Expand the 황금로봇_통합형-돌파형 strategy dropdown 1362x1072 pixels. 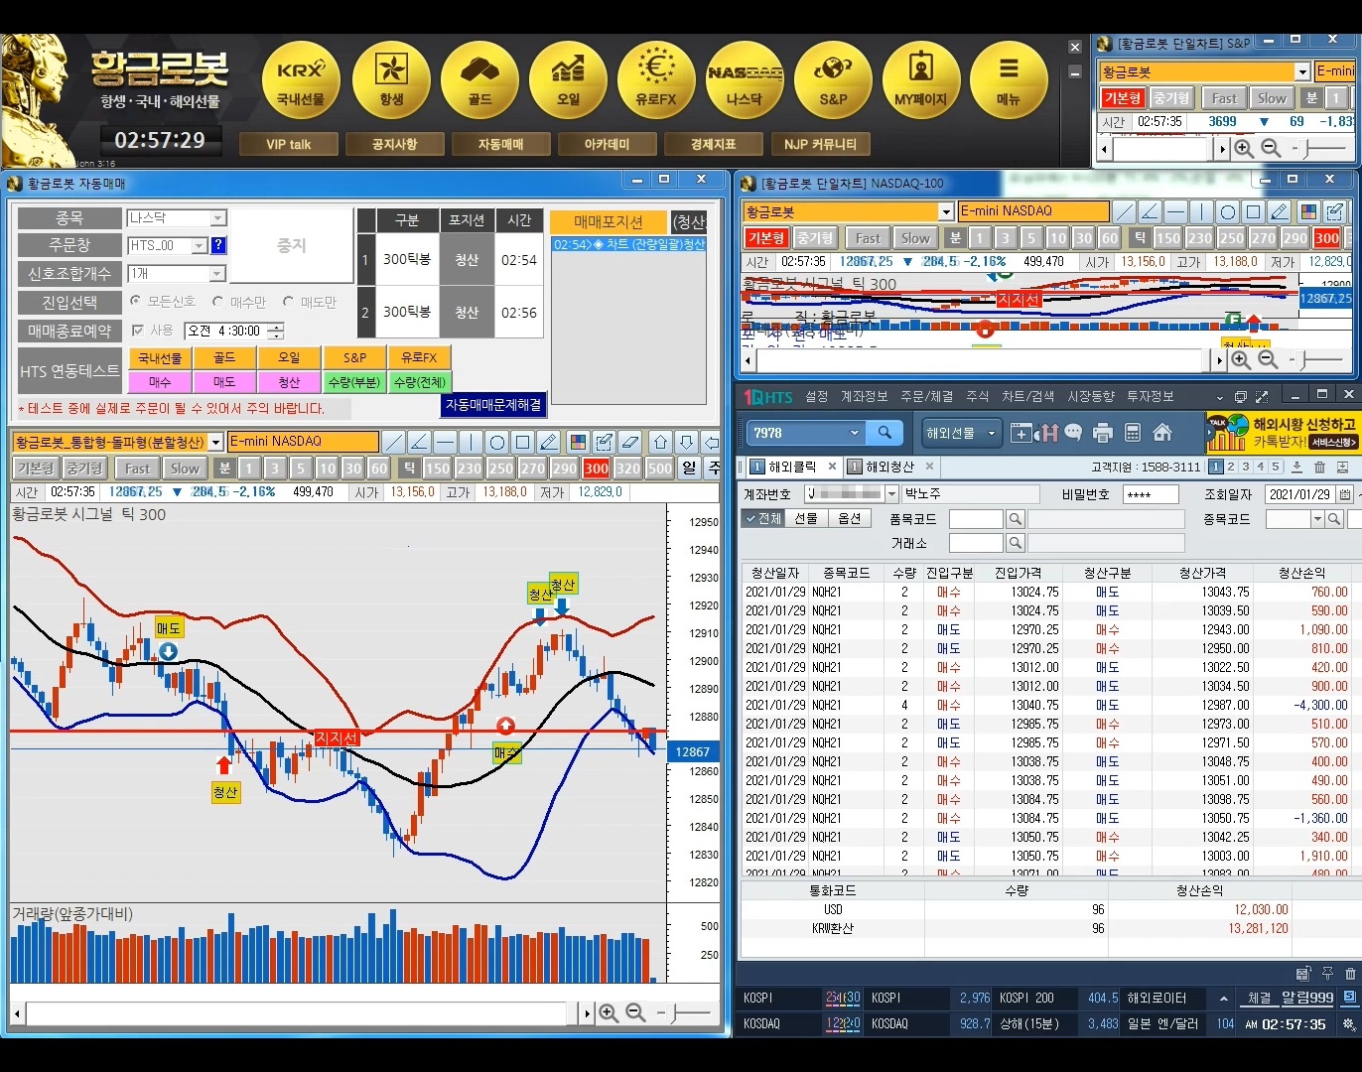coord(215,442)
